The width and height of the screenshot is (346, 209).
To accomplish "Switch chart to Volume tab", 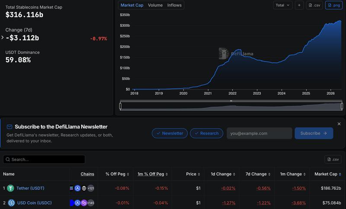I will click(x=155, y=5).
